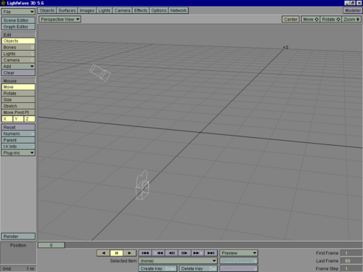Click the First Frame field

351,253
